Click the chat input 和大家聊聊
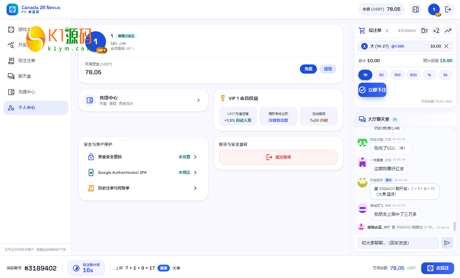Image resolution: width=460 pixels, height=278 pixels. (x=398, y=243)
